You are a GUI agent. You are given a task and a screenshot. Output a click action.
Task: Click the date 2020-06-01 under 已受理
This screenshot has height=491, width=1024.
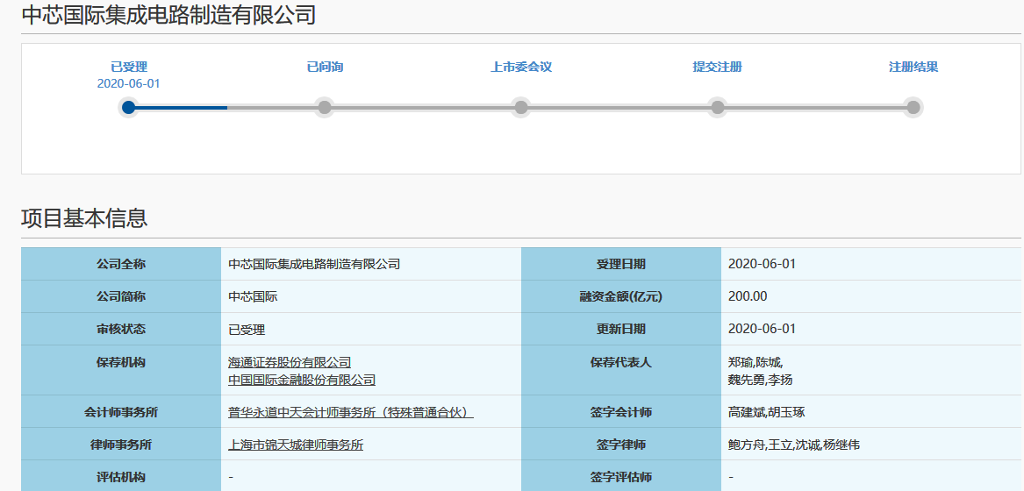point(129,83)
